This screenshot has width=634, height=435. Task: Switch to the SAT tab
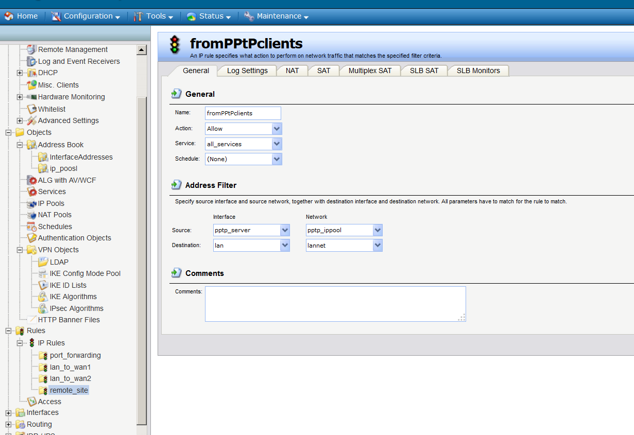[323, 71]
